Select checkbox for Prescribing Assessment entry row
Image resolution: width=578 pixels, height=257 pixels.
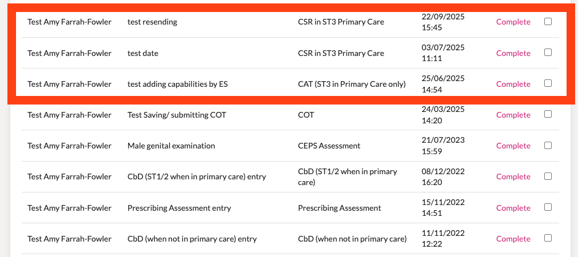coord(548,207)
